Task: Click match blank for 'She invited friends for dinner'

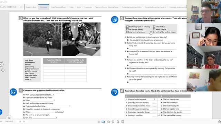Action: [154, 112]
